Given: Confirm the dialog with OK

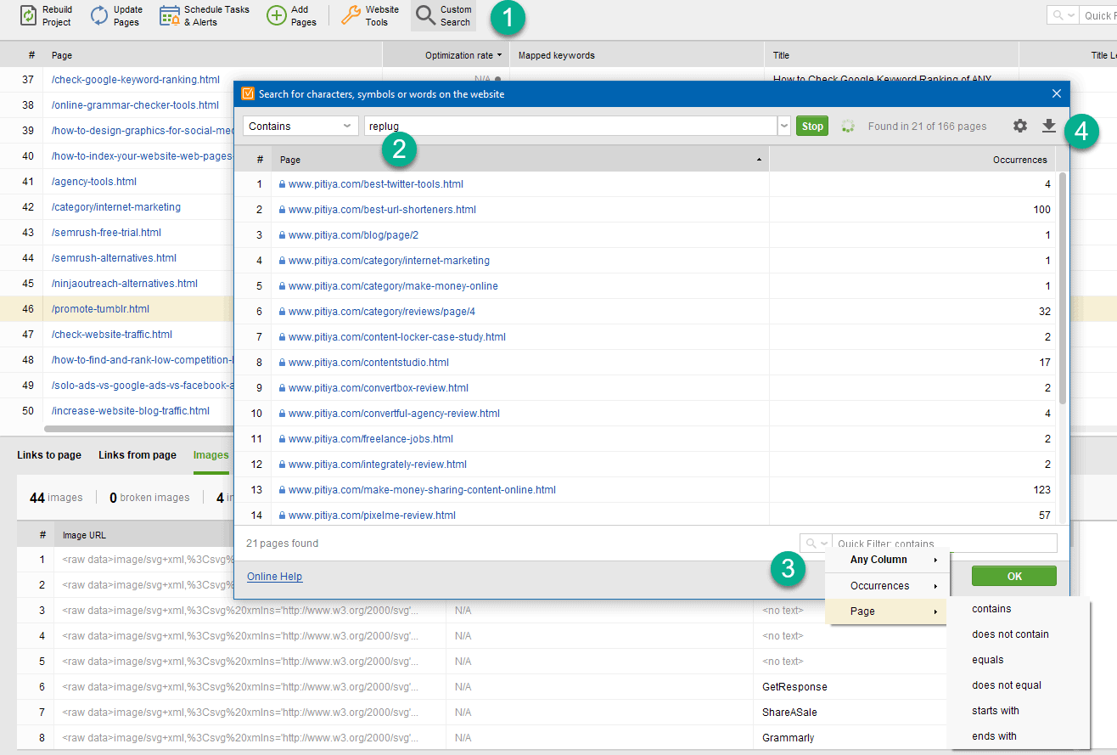Looking at the screenshot, I should coord(1014,576).
